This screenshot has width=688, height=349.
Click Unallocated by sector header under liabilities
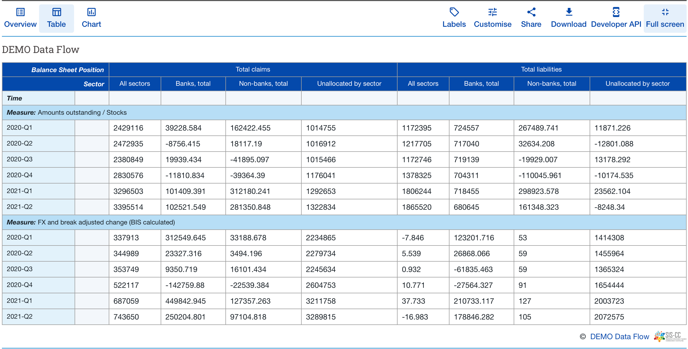pyautogui.click(x=637, y=84)
